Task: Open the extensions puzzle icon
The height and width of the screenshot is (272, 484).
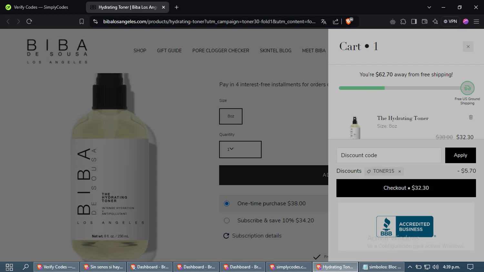Action: (403, 21)
